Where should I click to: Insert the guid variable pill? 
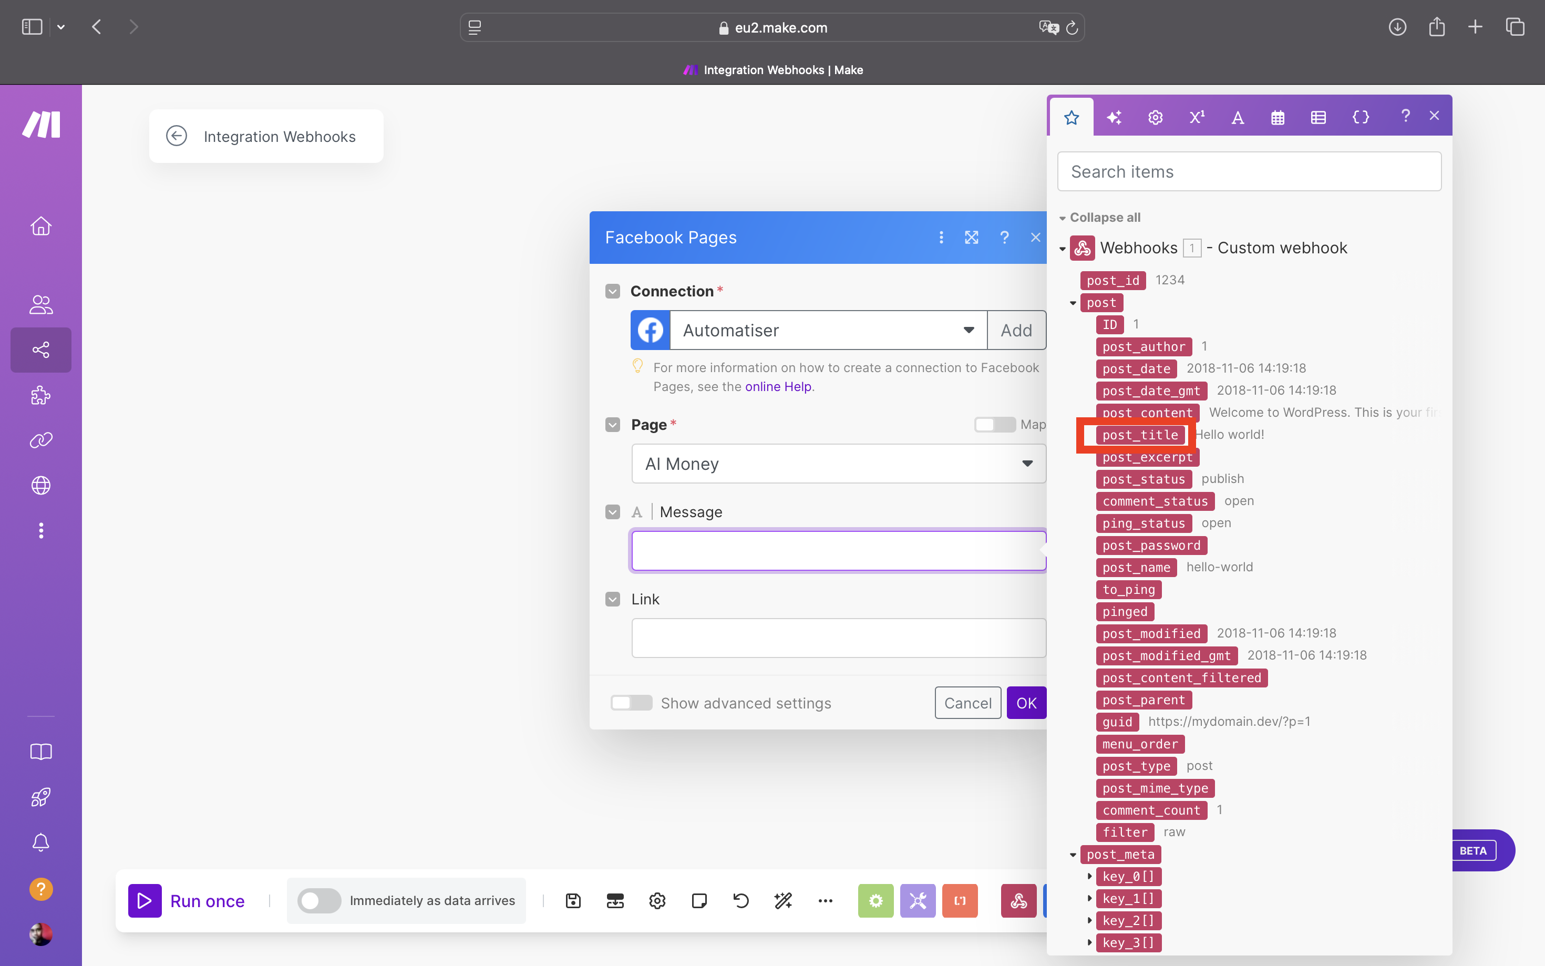[1117, 722]
